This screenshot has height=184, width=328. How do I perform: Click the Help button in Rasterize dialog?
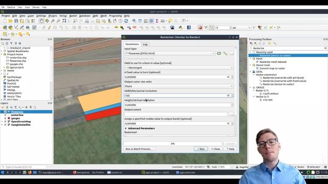[230, 149]
